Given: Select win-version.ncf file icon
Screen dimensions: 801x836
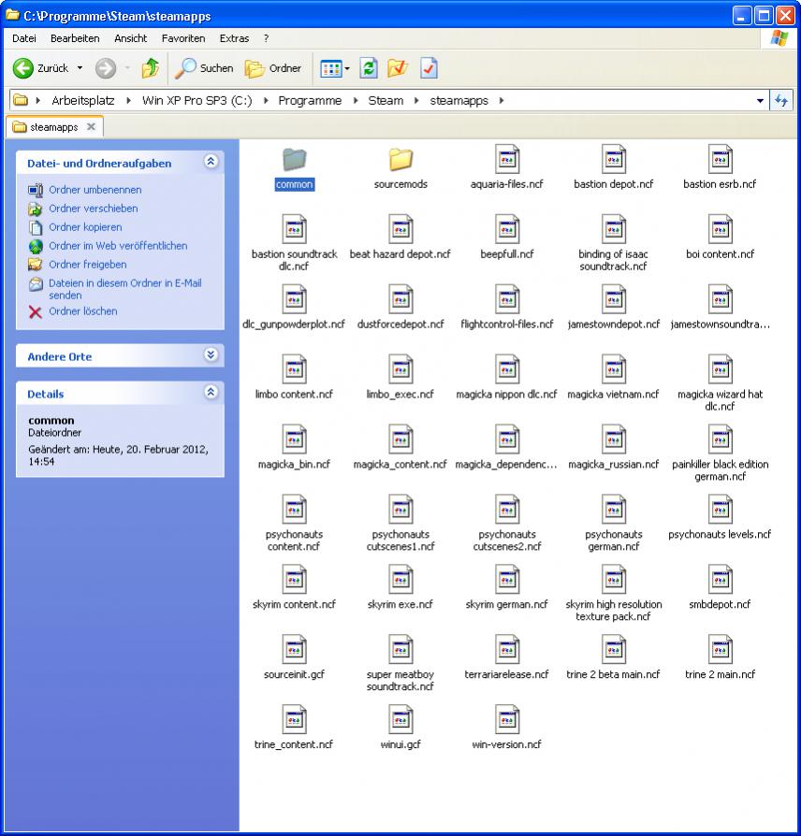Looking at the screenshot, I should point(507,719).
